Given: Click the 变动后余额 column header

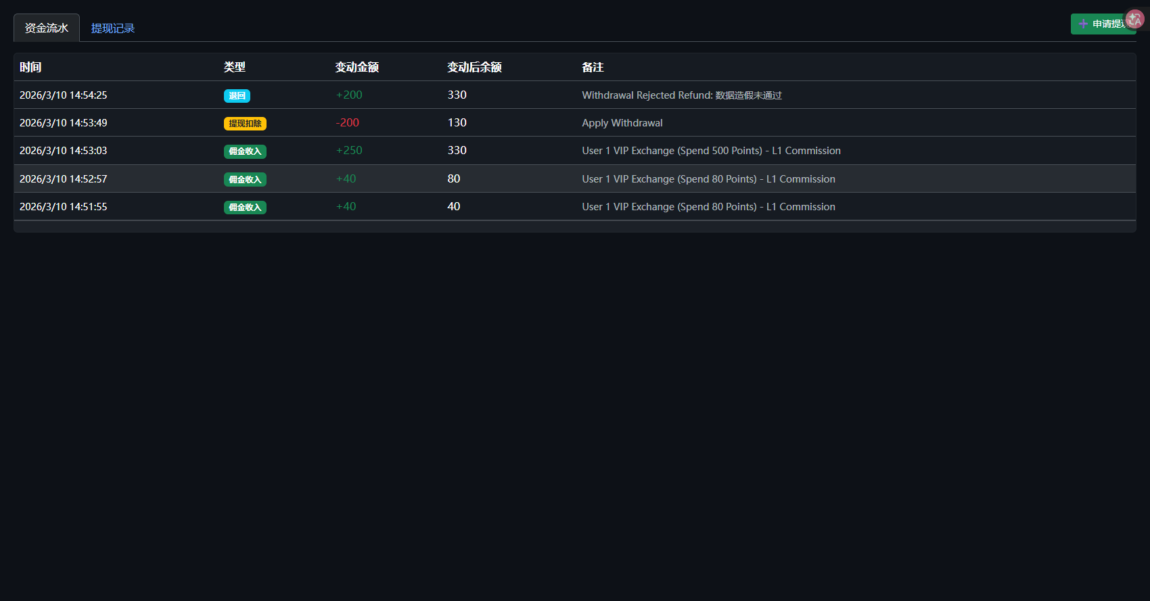Looking at the screenshot, I should [x=474, y=67].
